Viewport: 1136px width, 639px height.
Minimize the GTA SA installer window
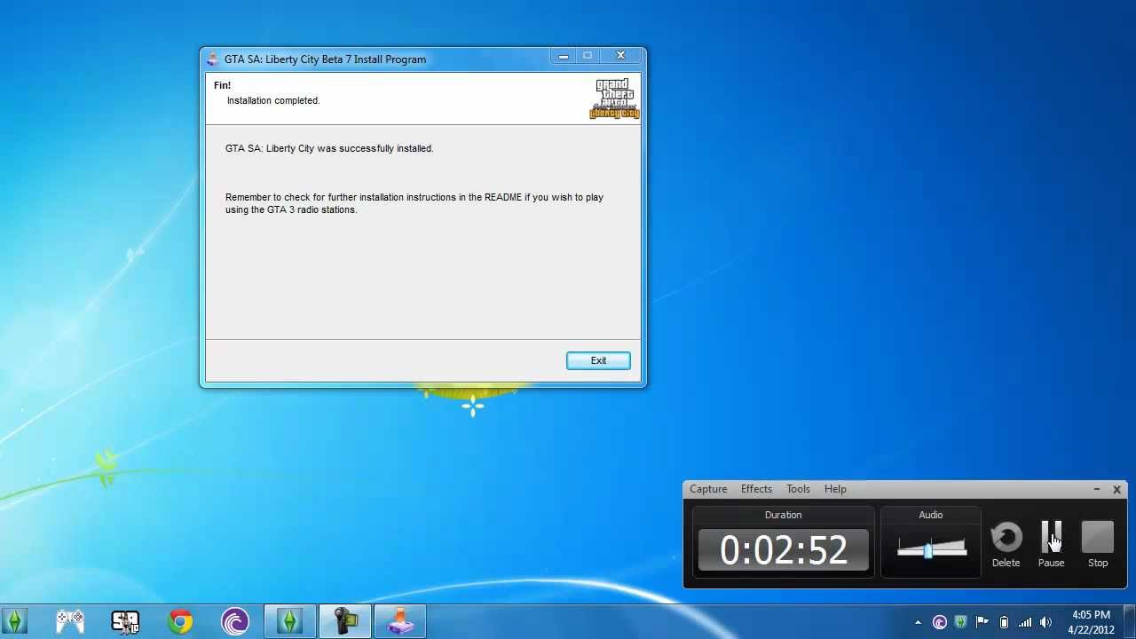point(563,56)
